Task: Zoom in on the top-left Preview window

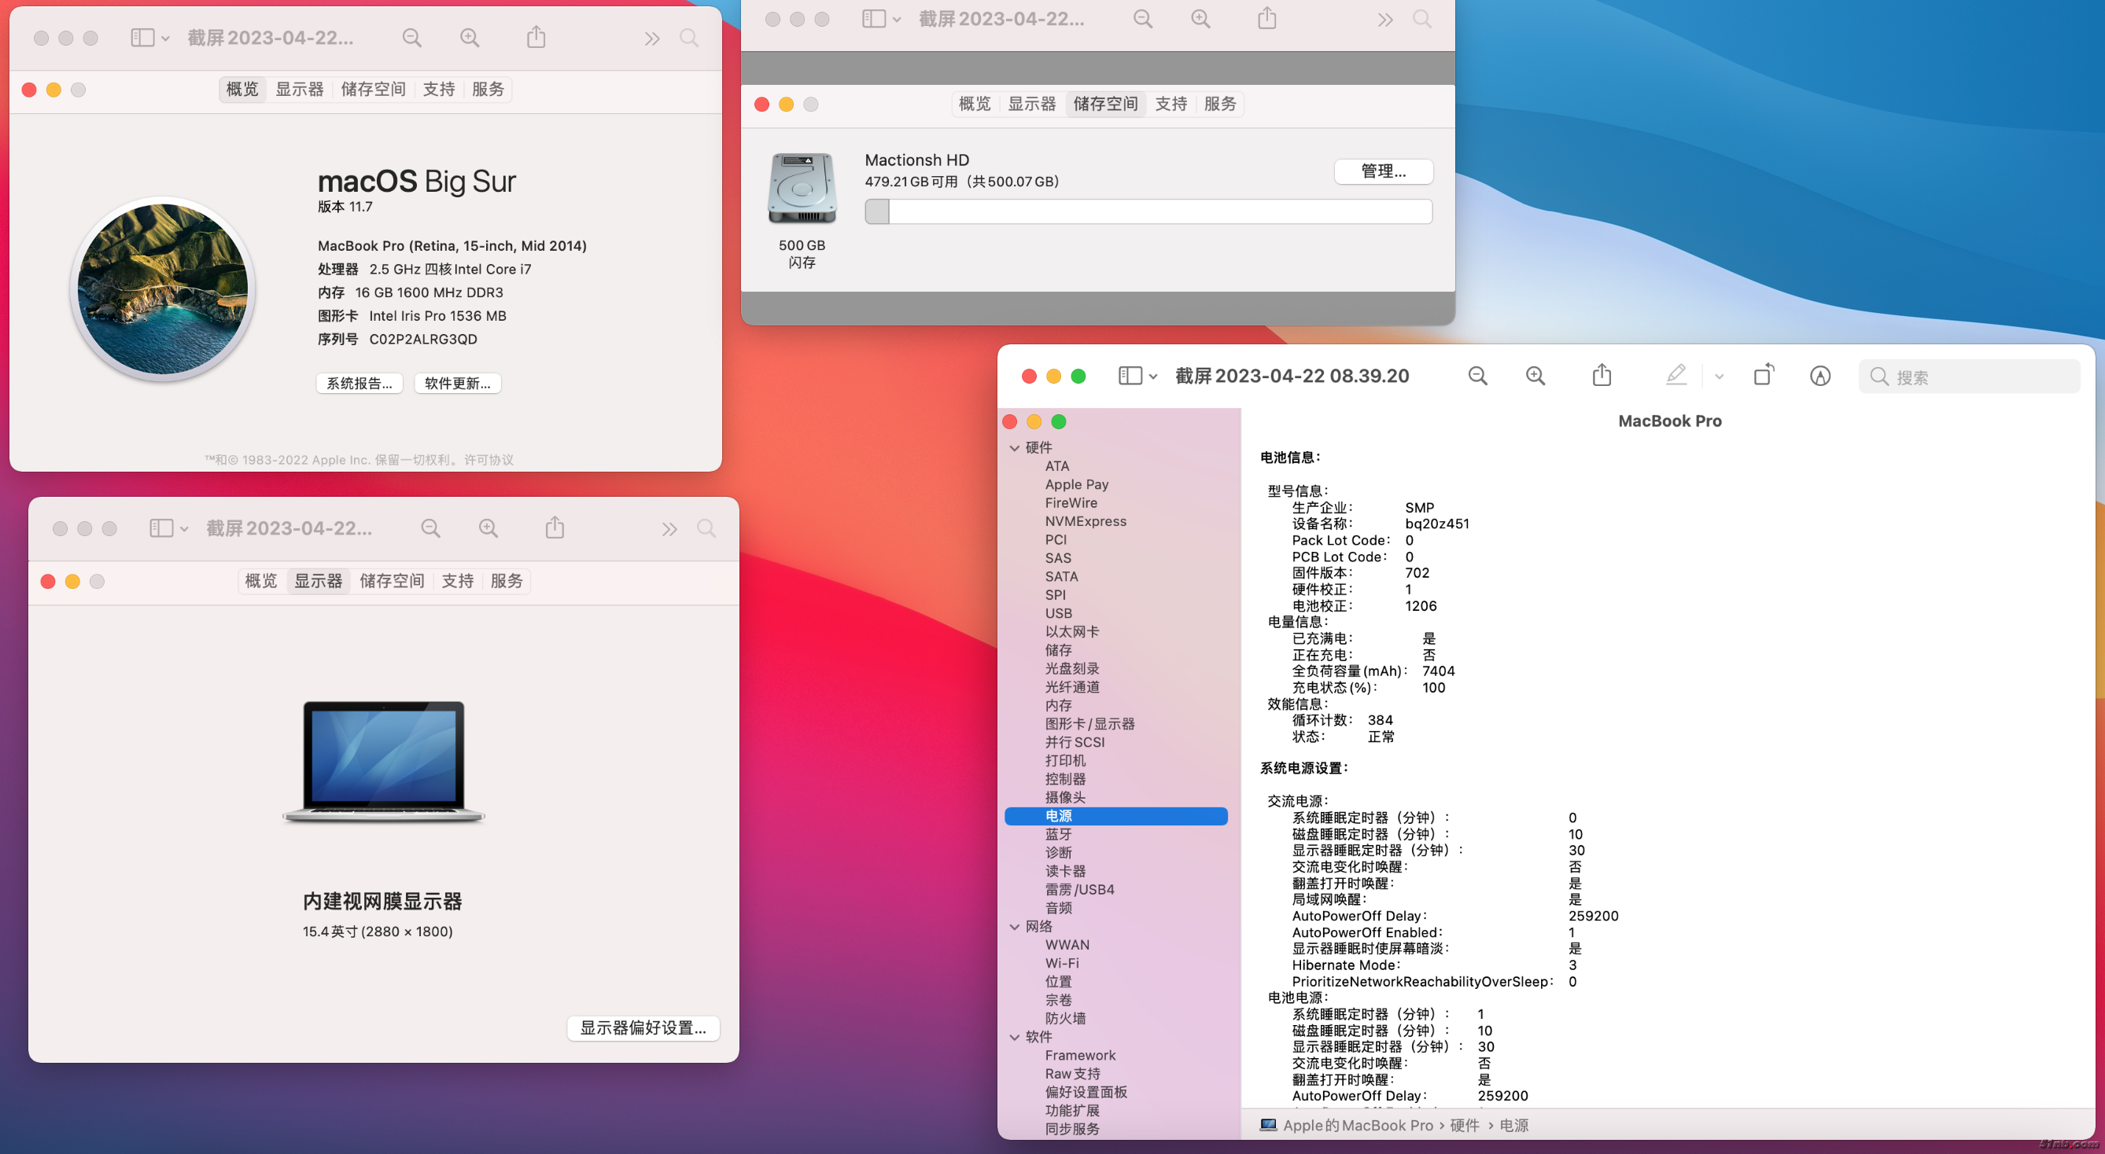Action: [470, 38]
